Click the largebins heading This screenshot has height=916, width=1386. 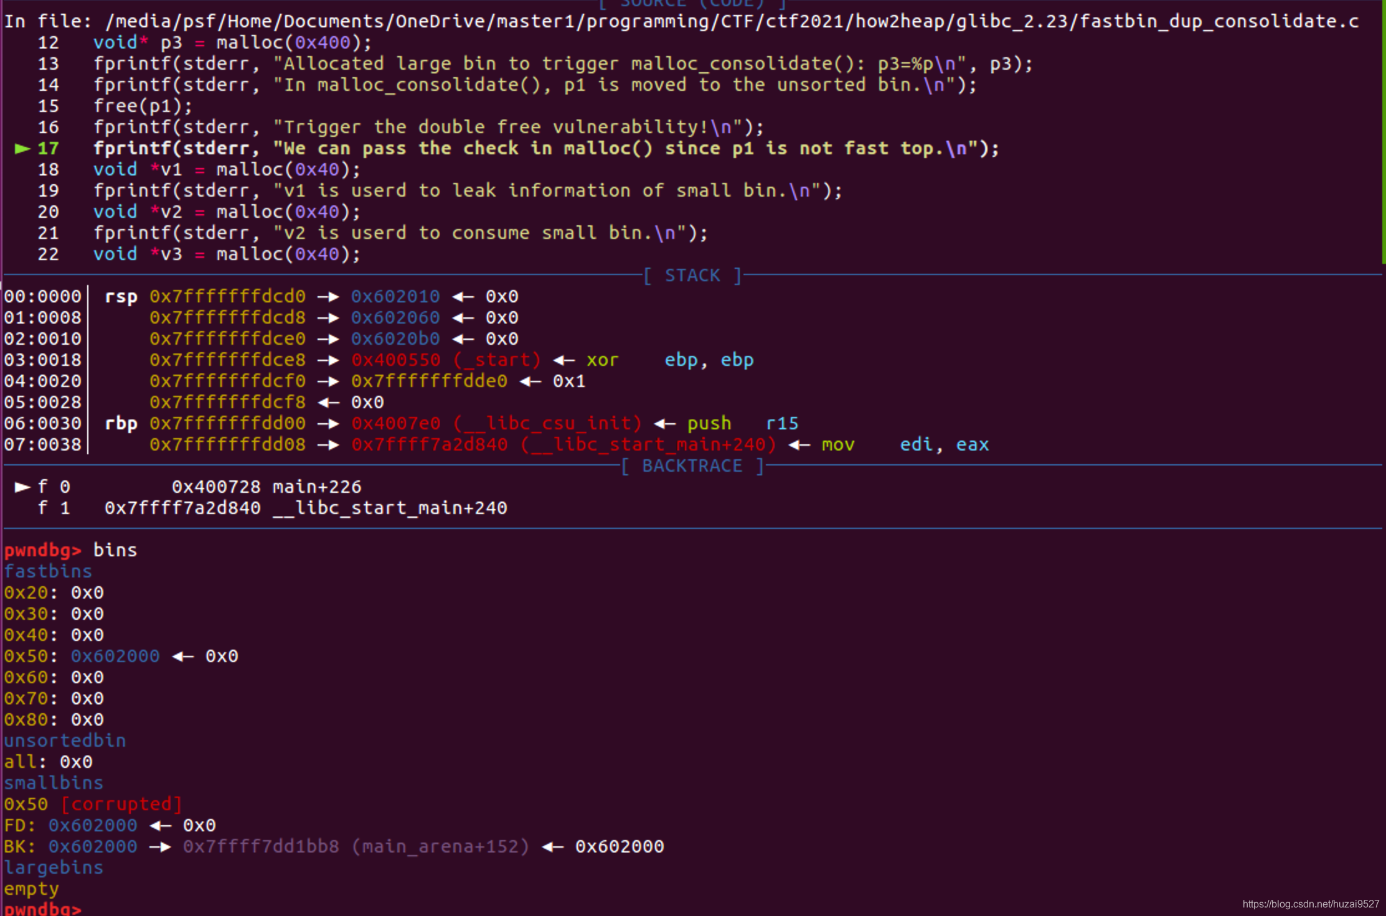click(54, 868)
